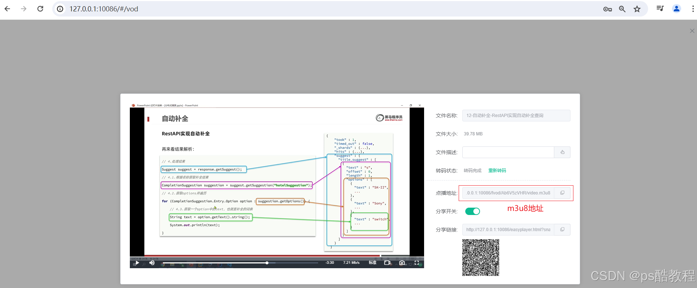This screenshot has width=697, height=288.
Task: Open the browser profile icon
Action: click(x=676, y=8)
